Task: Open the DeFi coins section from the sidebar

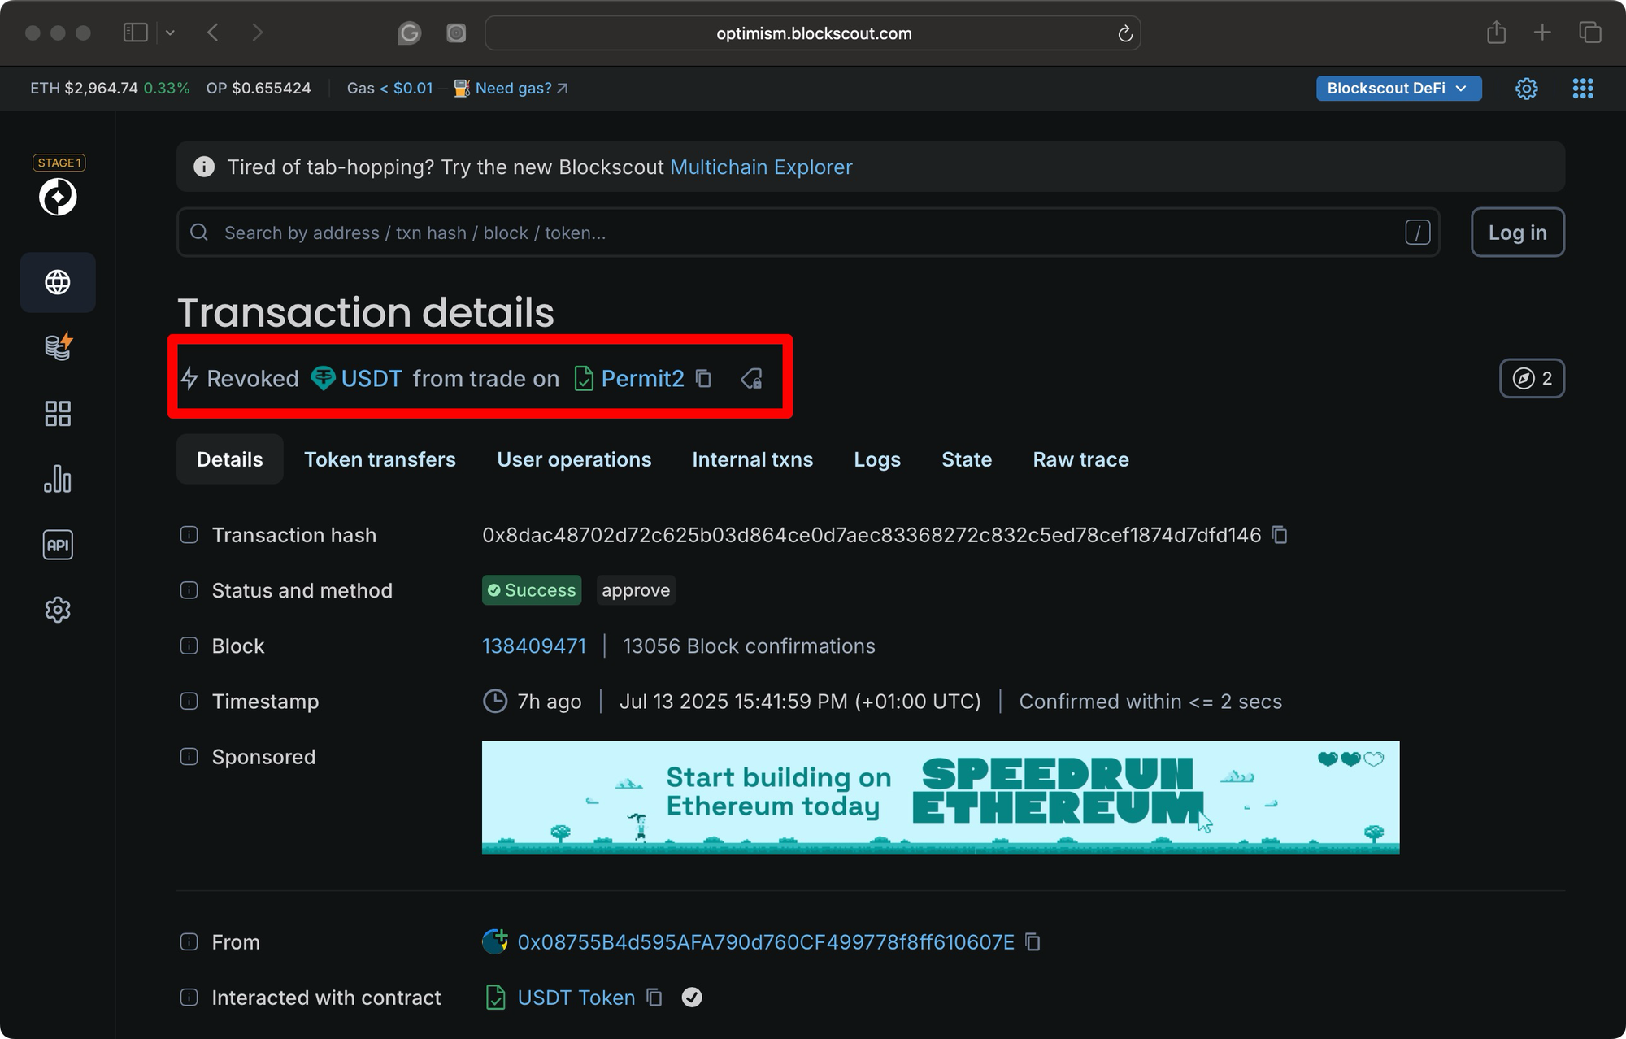Action: pyautogui.click(x=58, y=347)
